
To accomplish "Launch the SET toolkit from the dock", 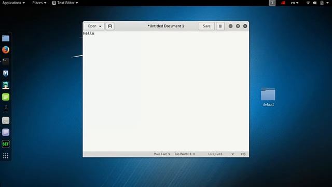I will [6, 144].
